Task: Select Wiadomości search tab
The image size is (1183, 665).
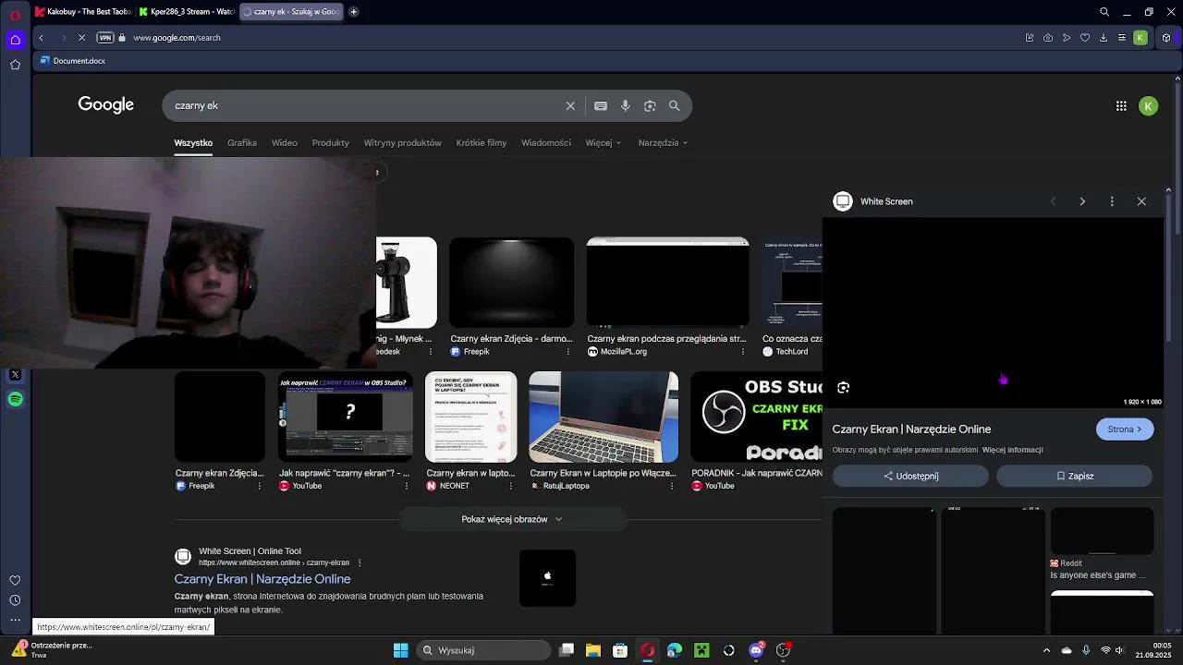Action: (546, 143)
